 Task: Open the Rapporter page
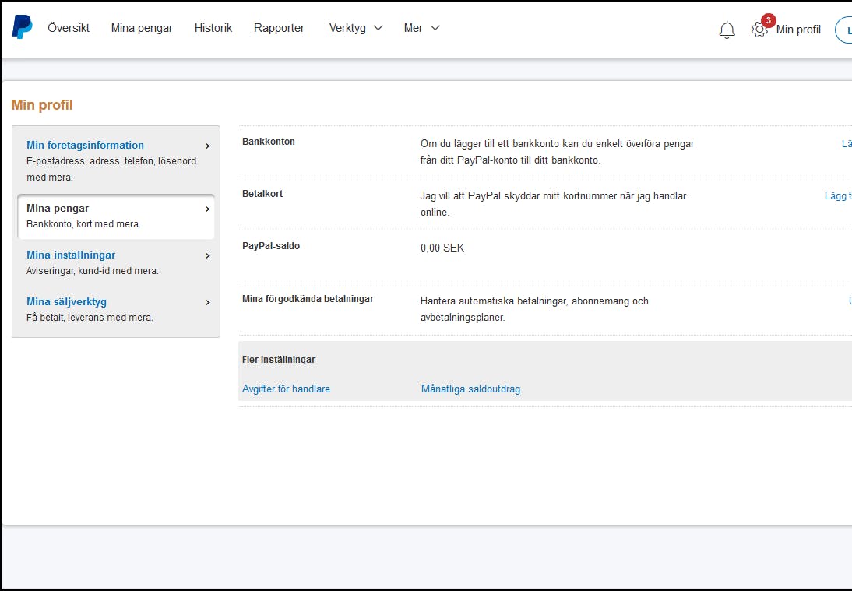[x=279, y=28]
